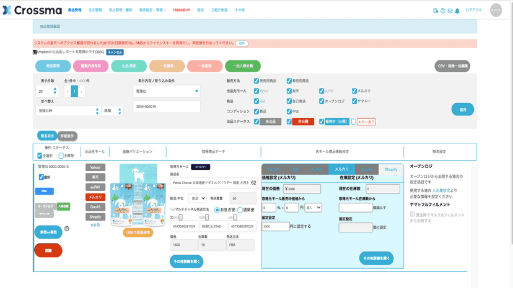Viewport: 513px width, 288px height.
Task: Click the red 非公開 status swatch
Action: 303,122
